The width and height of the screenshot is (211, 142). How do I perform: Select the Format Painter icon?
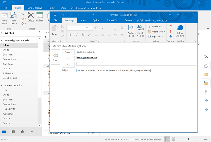click(x=62, y=36)
